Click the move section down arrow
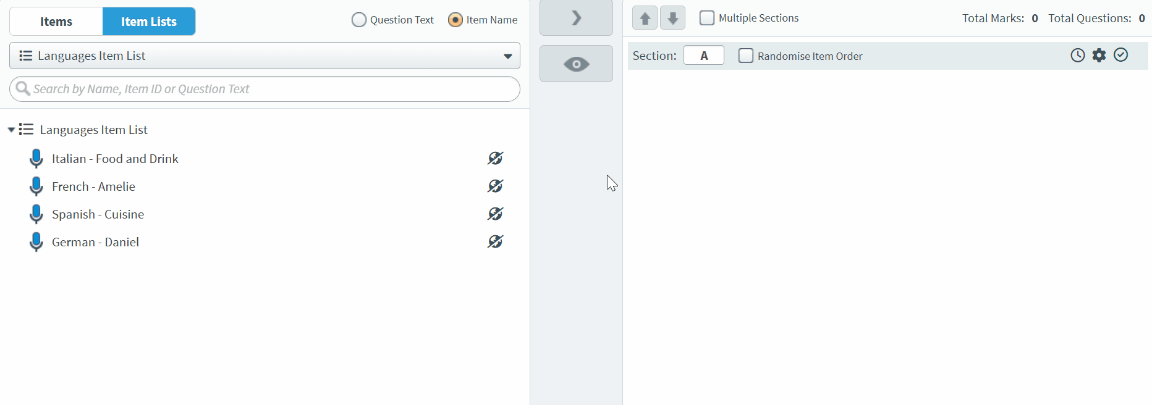 tap(672, 18)
